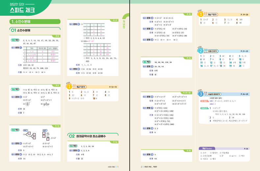The width and height of the screenshot is (260, 171).
Task: Click the P.11 page reference label
Action: 115,20
